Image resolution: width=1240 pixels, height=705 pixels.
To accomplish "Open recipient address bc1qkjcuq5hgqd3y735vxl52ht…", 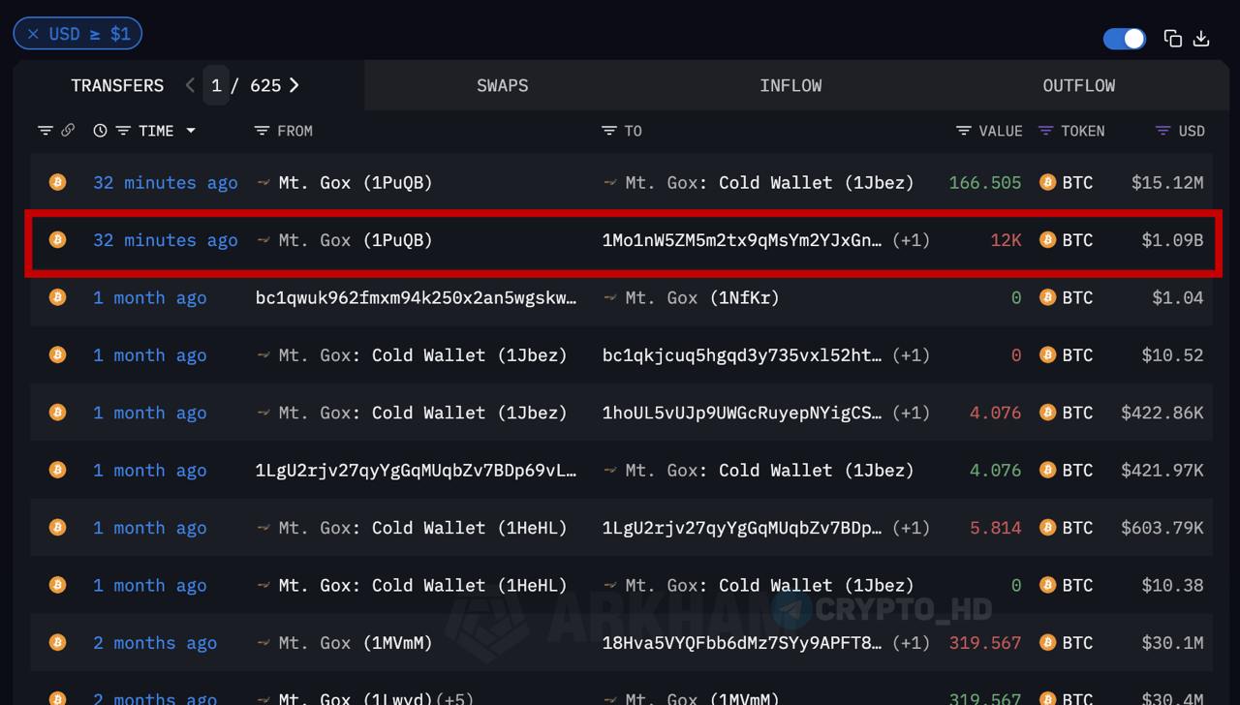I will pyautogui.click(x=742, y=354).
